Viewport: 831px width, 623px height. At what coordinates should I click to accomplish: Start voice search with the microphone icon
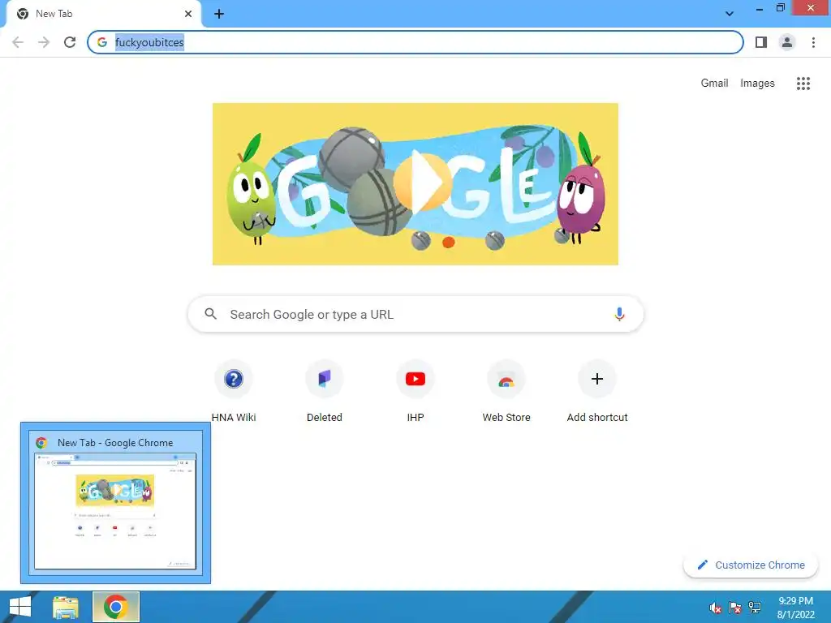(x=619, y=314)
